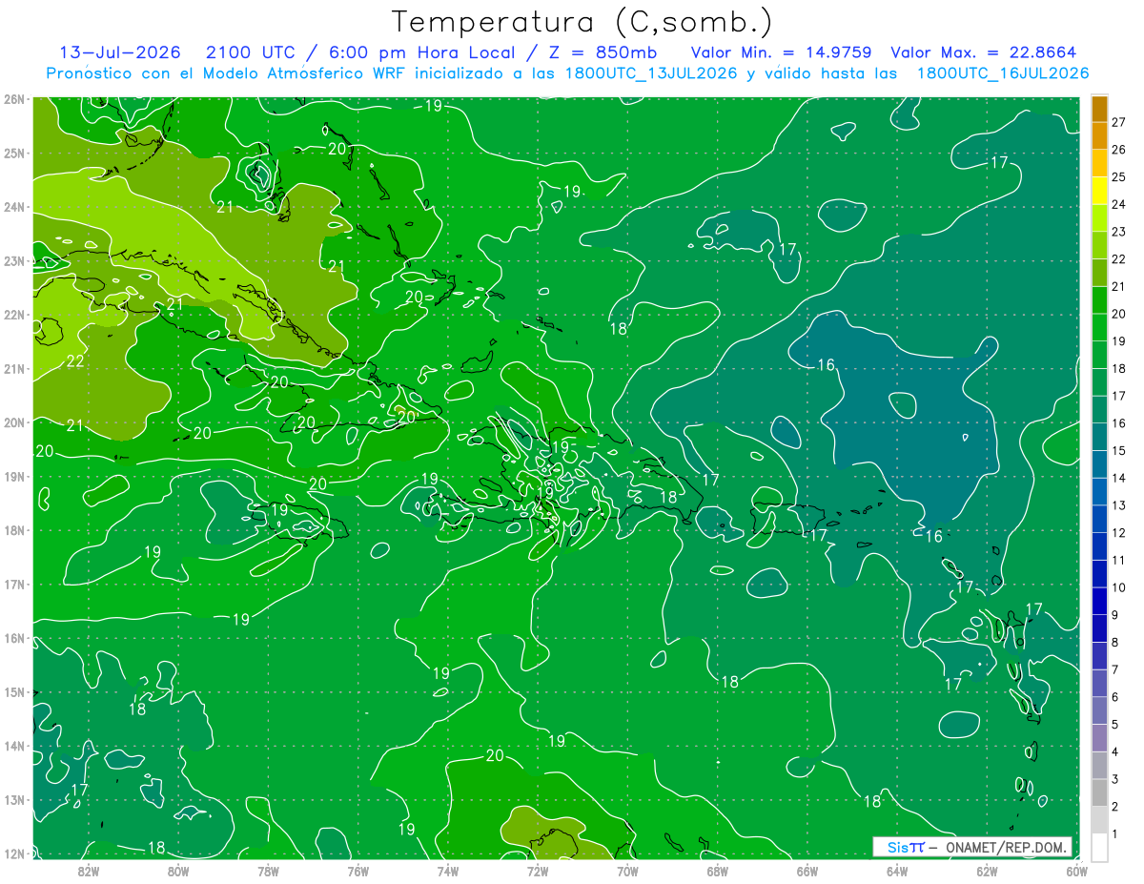Image resolution: width=1144 pixels, height=884 pixels.
Task: Click the latitude axis label "24N"
Action: (x=13, y=207)
